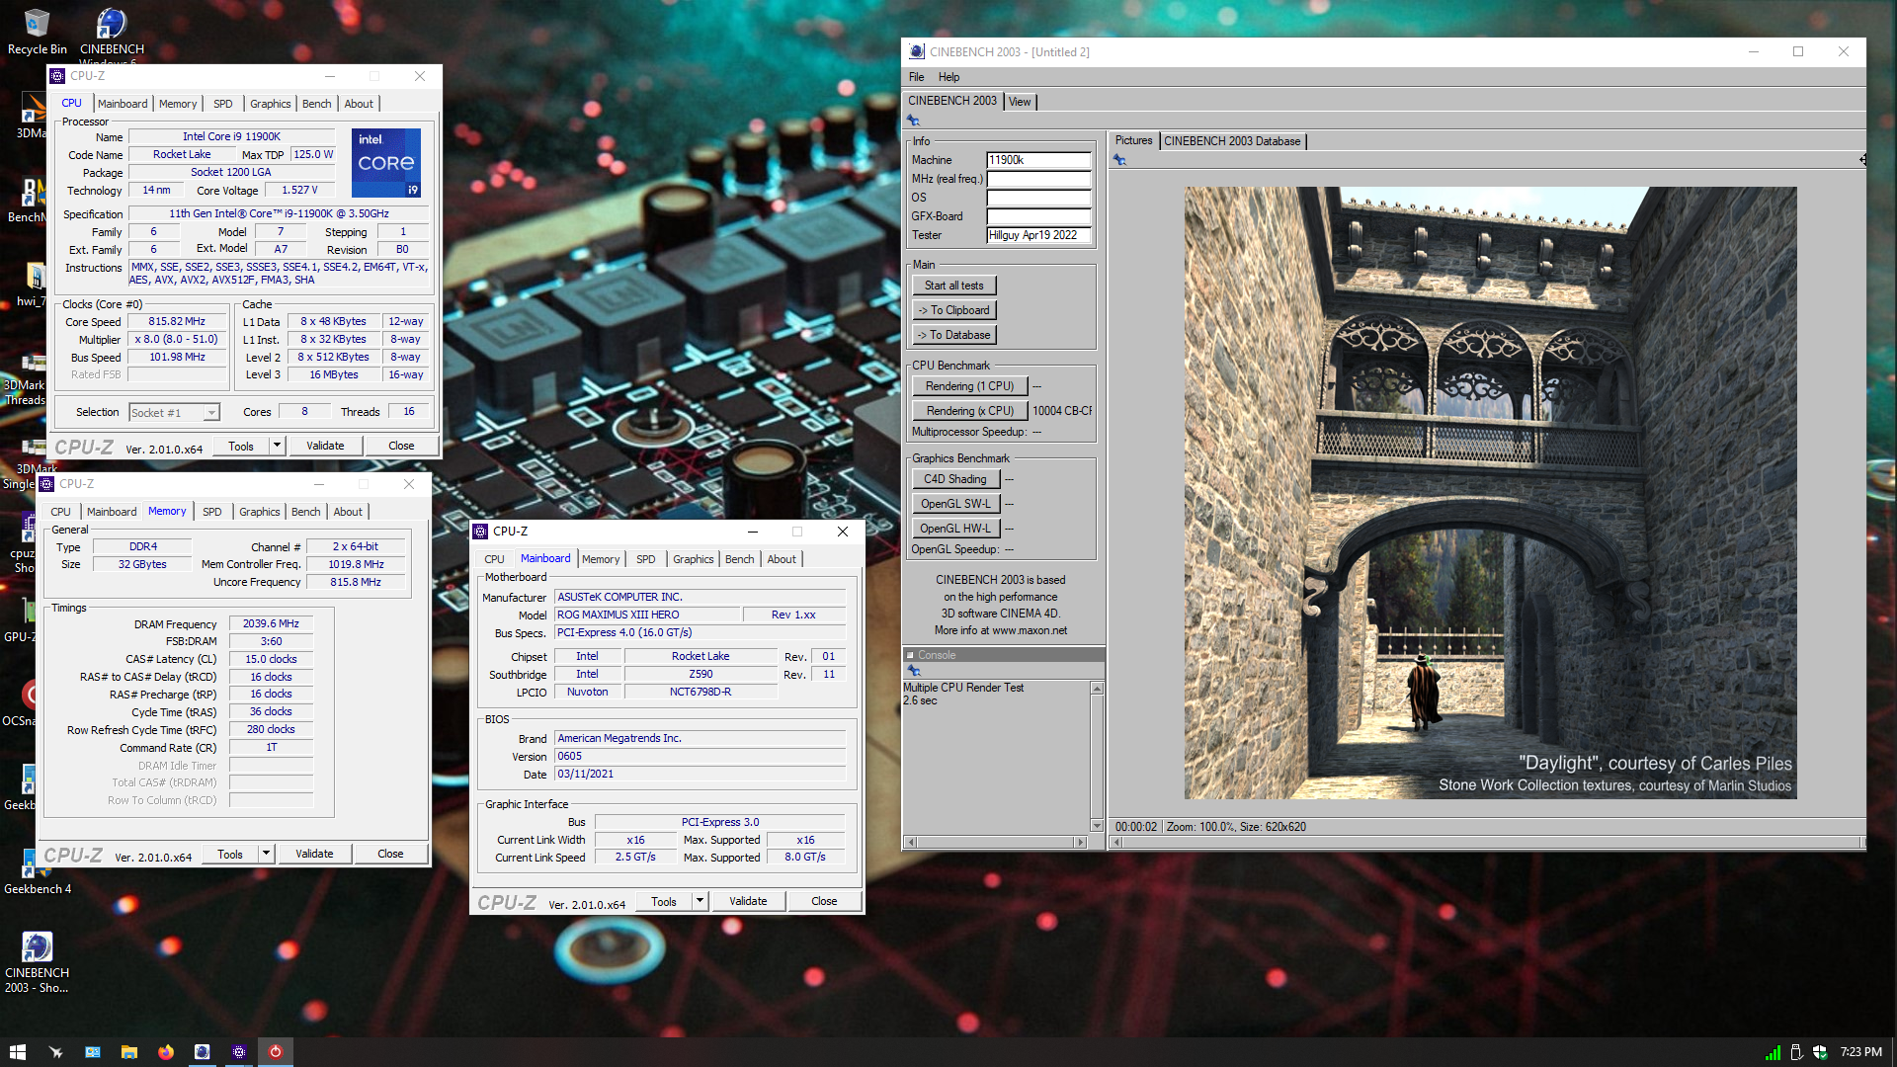Open the Selection Socket #1 dropdown
Image resolution: width=1897 pixels, height=1067 pixels.
point(174,413)
